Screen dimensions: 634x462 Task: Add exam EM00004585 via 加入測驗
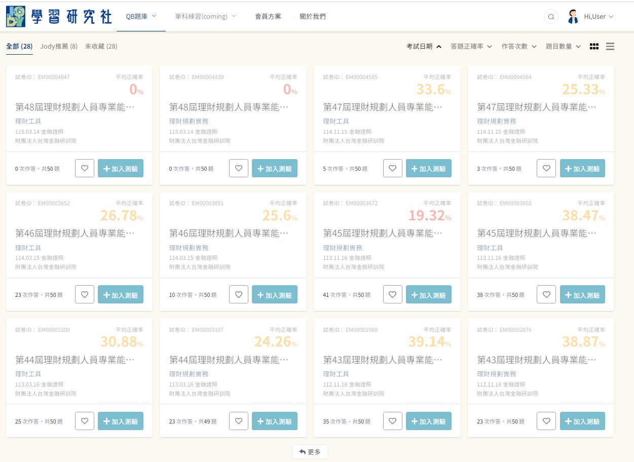click(x=428, y=168)
